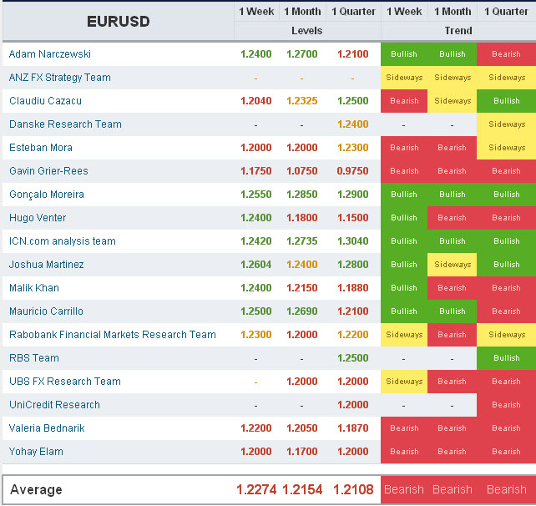Select the Mauricio Carrillo link
Image resolution: width=536 pixels, height=506 pixels.
[46, 311]
